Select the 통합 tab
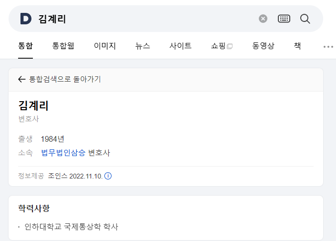336x241 pixels. coord(25,46)
